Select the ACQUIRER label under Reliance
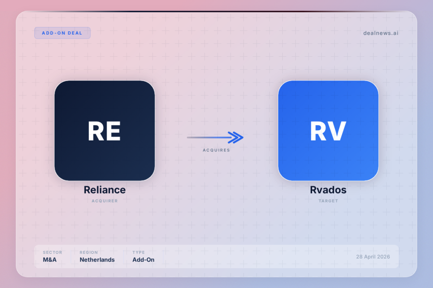This screenshot has height=288, width=433. [104, 201]
